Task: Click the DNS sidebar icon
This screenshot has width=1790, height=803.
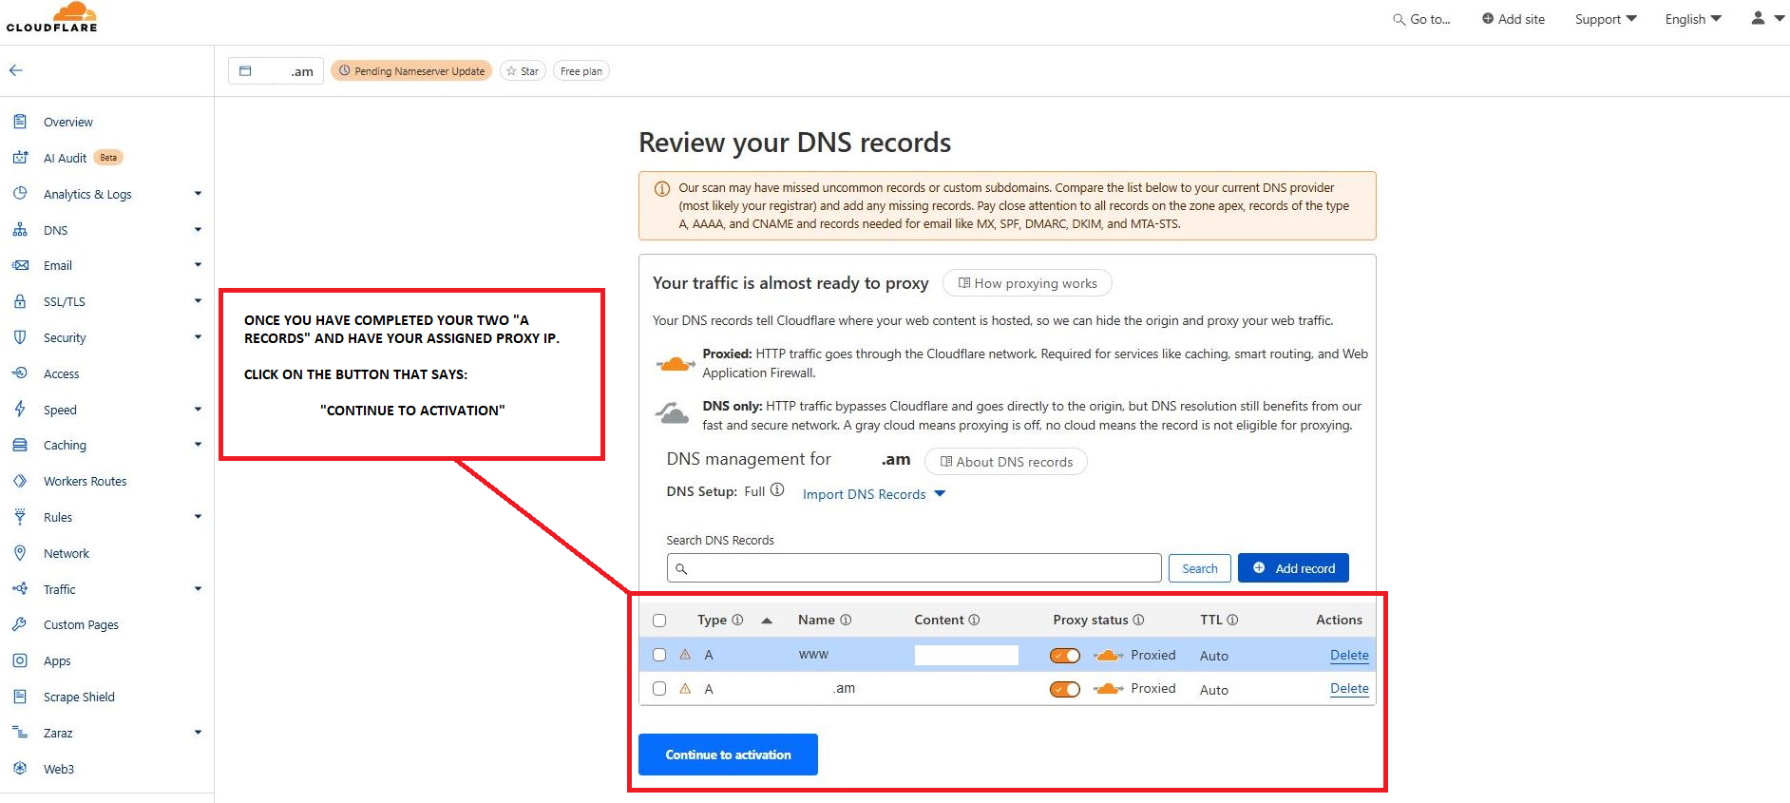Action: coord(20,230)
